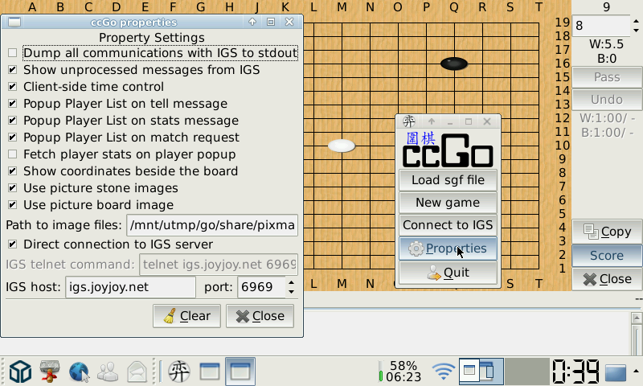Toggle Client-side time control checkbox
This screenshot has height=386, width=643.
pyautogui.click(x=13, y=87)
